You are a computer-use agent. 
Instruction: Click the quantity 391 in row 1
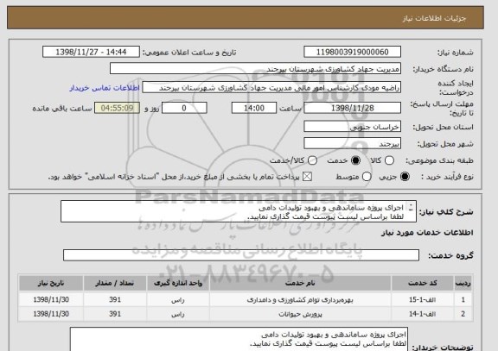click(115, 299)
